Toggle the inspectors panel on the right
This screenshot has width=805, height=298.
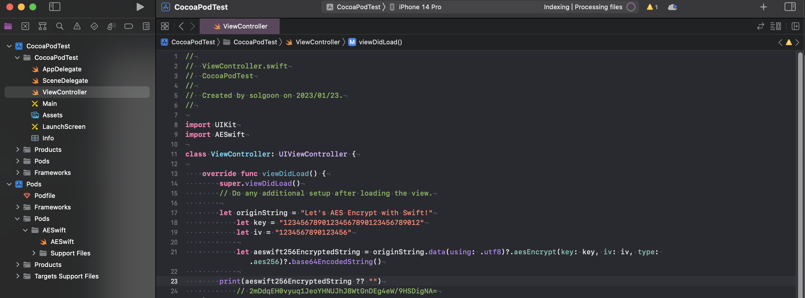click(790, 7)
